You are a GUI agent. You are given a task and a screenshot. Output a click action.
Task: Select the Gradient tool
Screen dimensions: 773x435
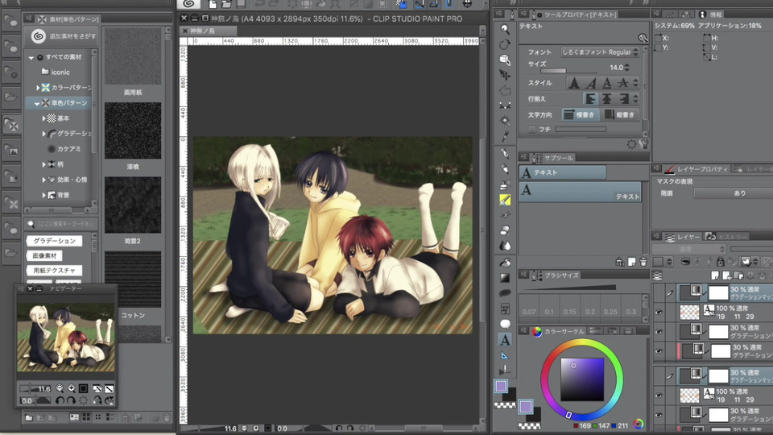click(x=505, y=277)
